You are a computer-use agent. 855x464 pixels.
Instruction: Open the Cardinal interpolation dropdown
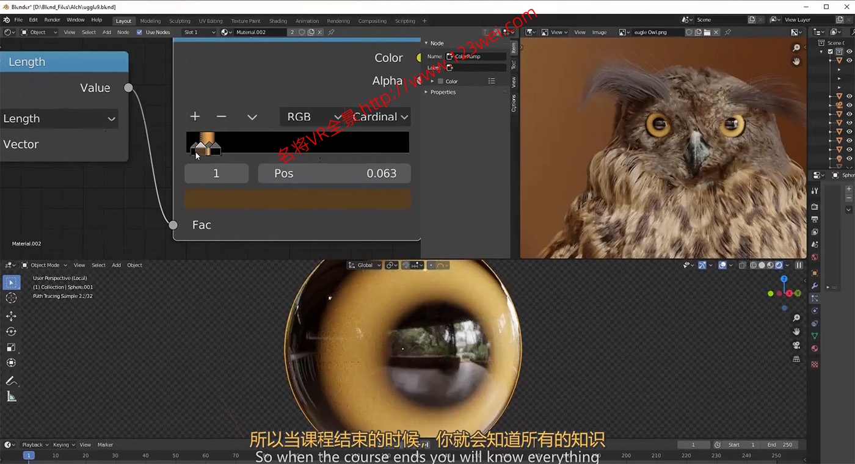click(x=379, y=117)
